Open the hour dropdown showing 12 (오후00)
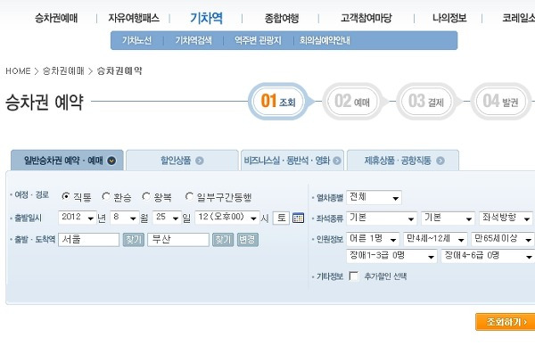 [227, 218]
